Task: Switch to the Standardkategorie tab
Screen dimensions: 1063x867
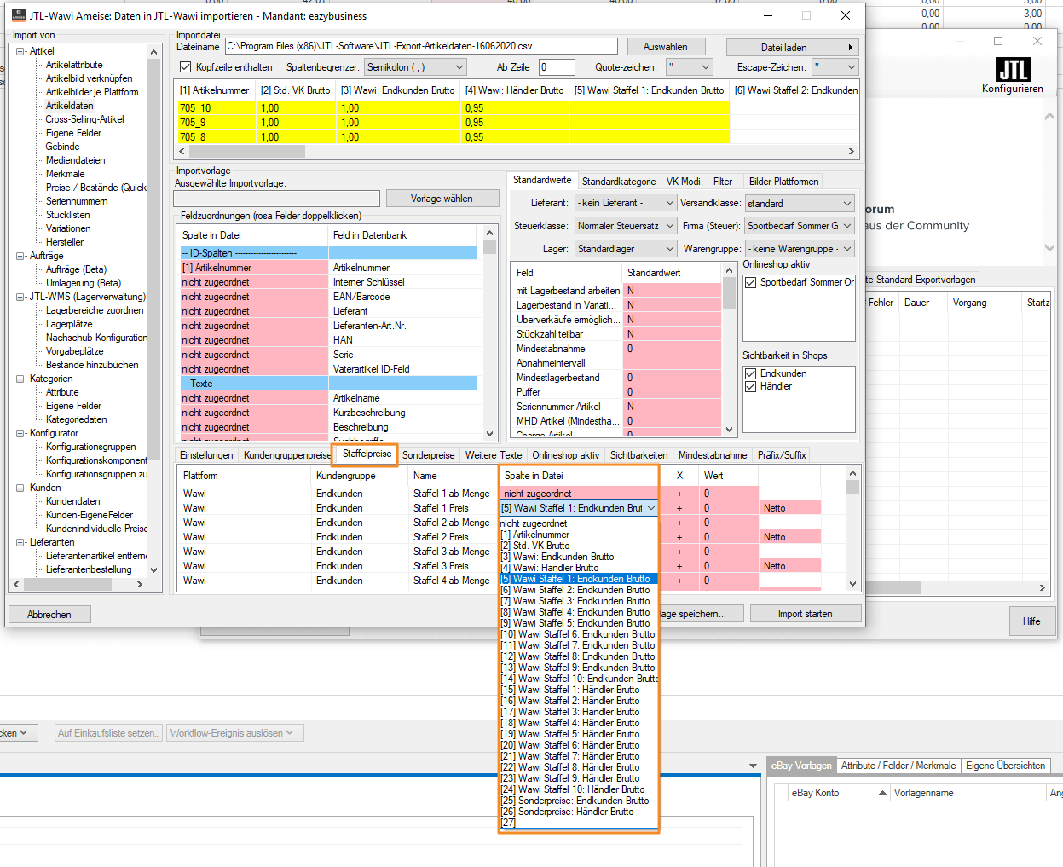Action: point(619,182)
